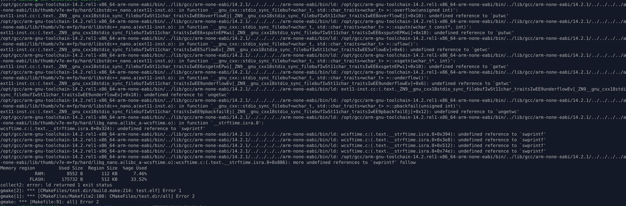Click the 112 KB RAM region size

pos(109,174)
